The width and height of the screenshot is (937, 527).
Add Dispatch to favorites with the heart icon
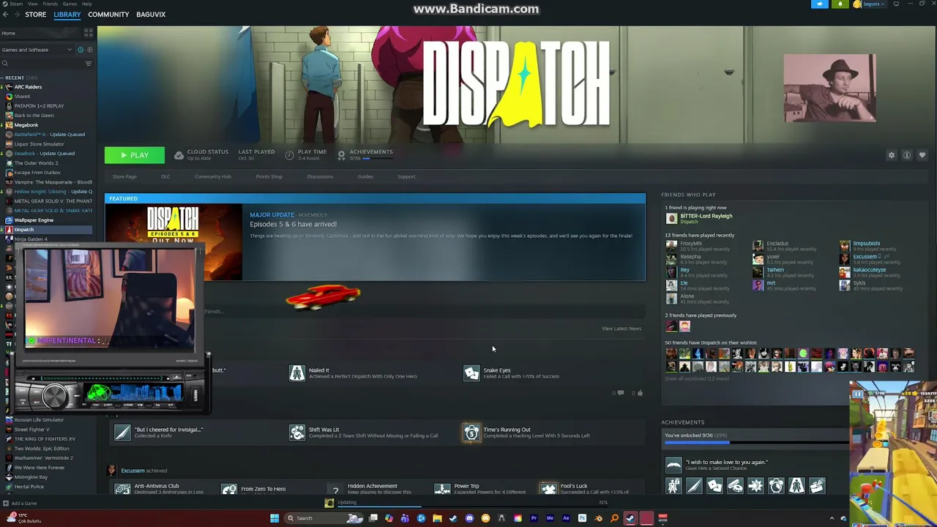922,155
